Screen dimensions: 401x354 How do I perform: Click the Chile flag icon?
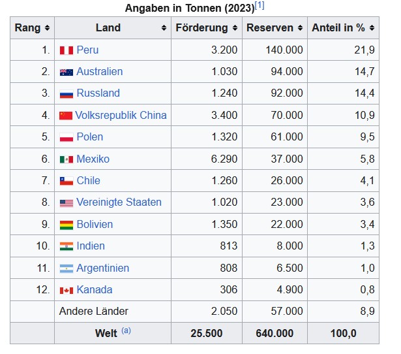66,181
